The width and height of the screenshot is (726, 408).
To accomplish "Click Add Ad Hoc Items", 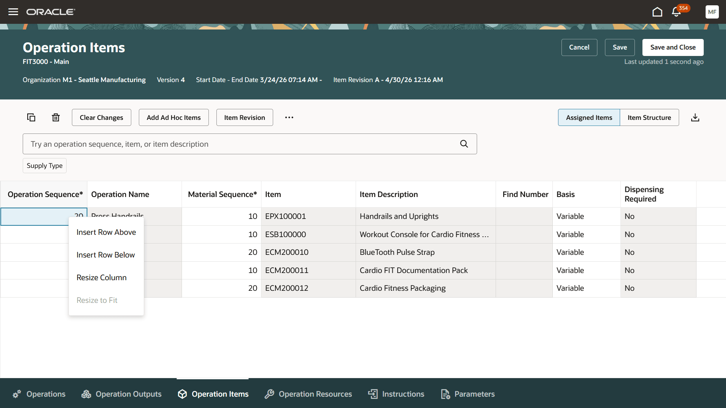I will pos(174,118).
